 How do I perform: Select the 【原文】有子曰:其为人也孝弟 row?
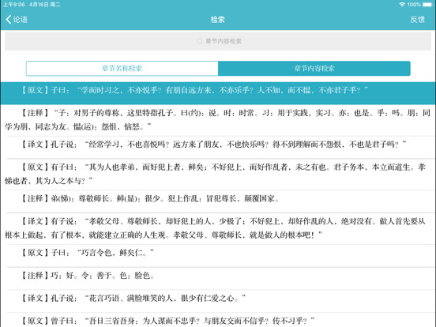pos(218,175)
